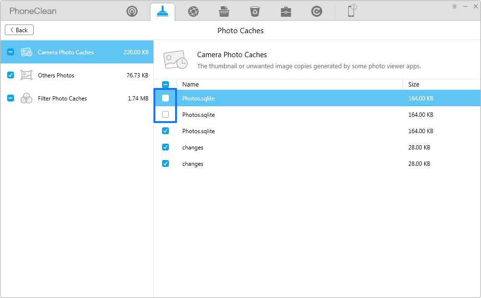Open the Quick Clean target icon
Image resolution: width=481 pixels, height=298 pixels.
pos(132,12)
